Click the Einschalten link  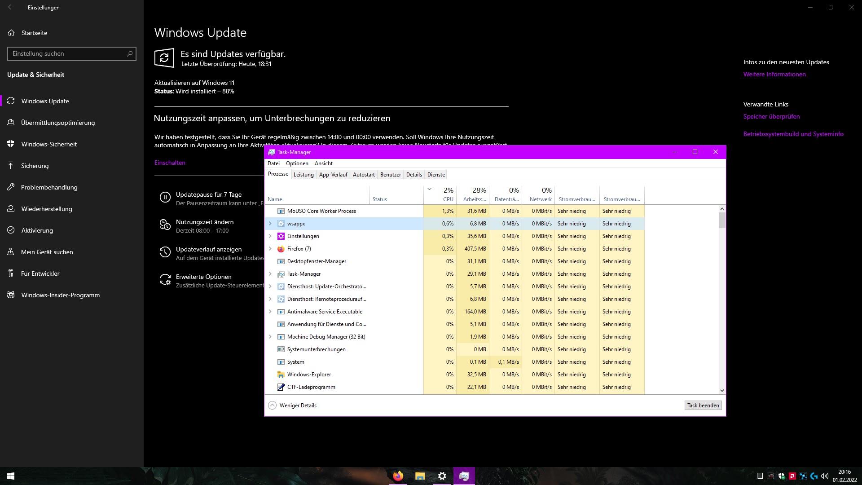point(170,163)
